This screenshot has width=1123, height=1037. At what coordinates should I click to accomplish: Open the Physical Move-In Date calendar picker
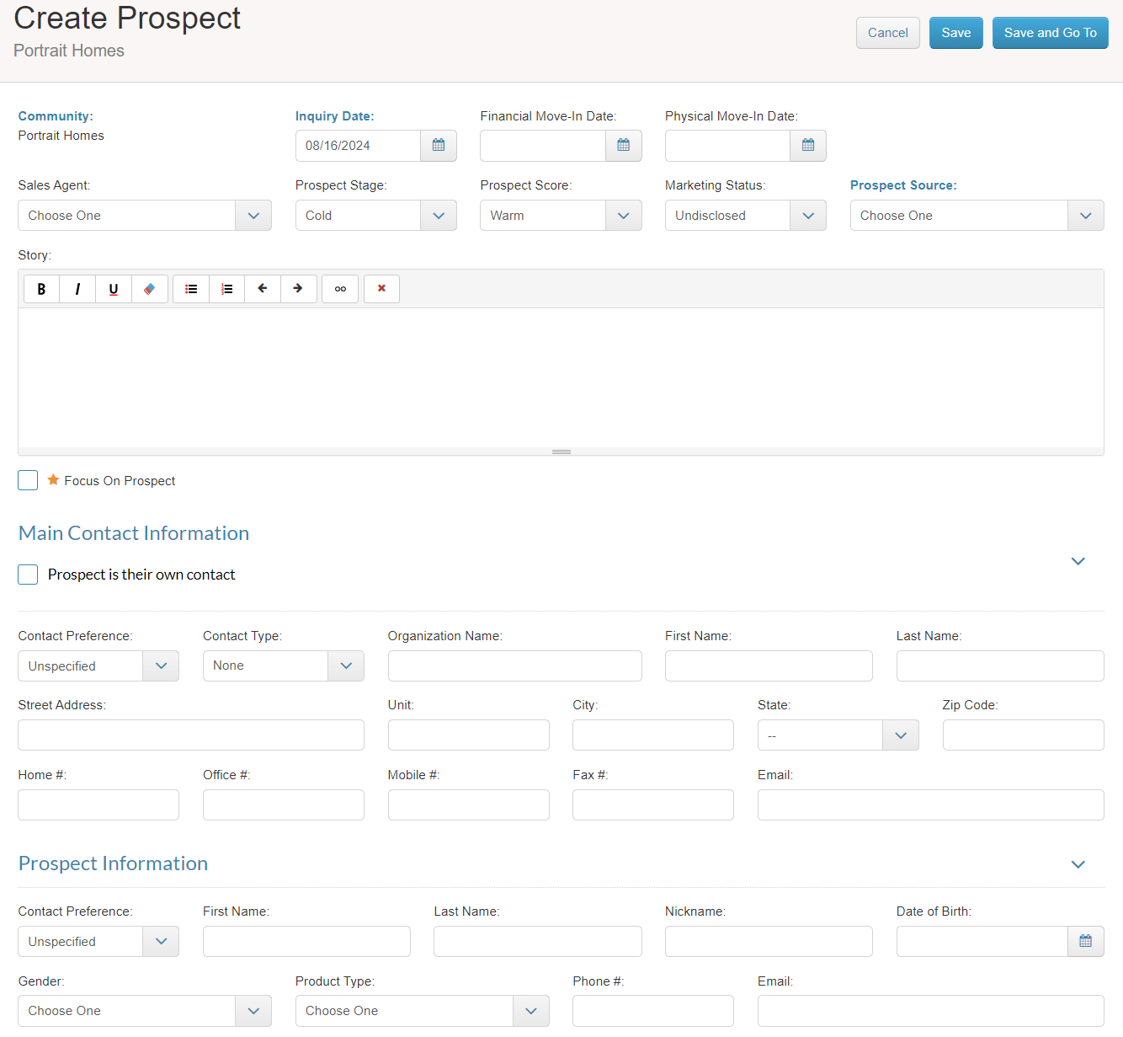click(808, 146)
